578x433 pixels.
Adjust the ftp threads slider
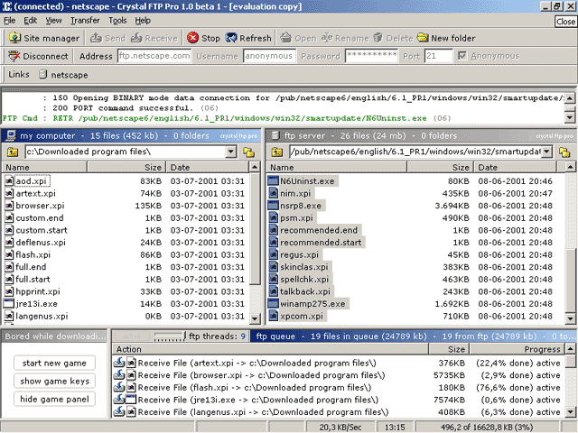170,336
